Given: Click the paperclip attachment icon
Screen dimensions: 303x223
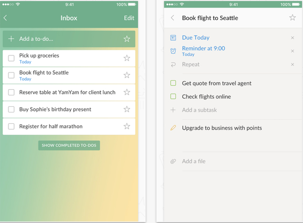Looking at the screenshot, I should coord(173,161).
